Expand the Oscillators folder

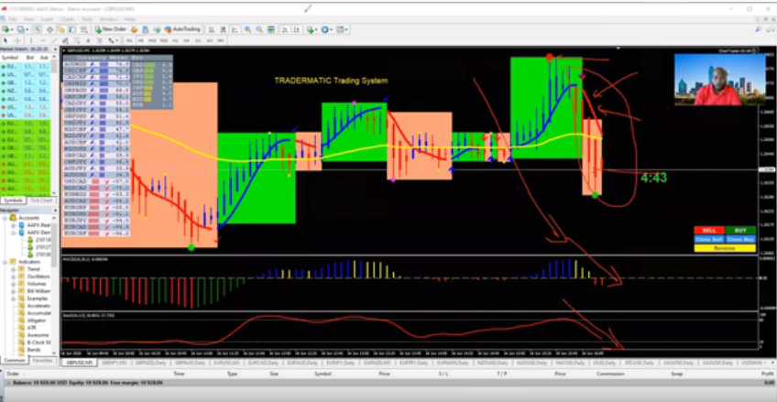[x=14, y=277]
